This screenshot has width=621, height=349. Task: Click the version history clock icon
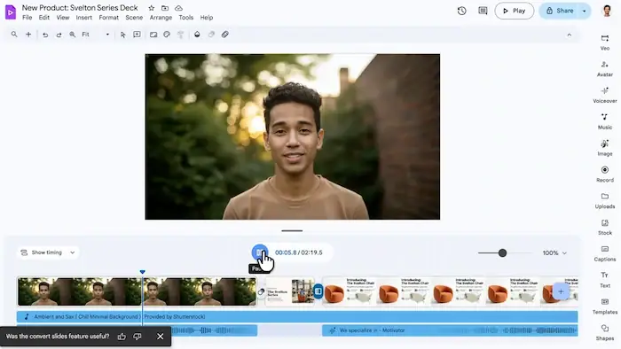tap(462, 11)
